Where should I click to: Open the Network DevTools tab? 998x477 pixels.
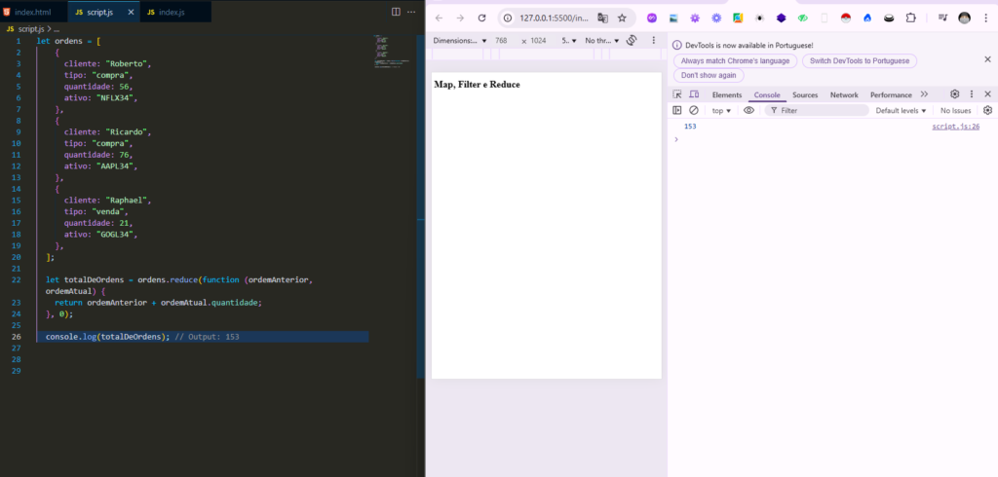pos(844,94)
